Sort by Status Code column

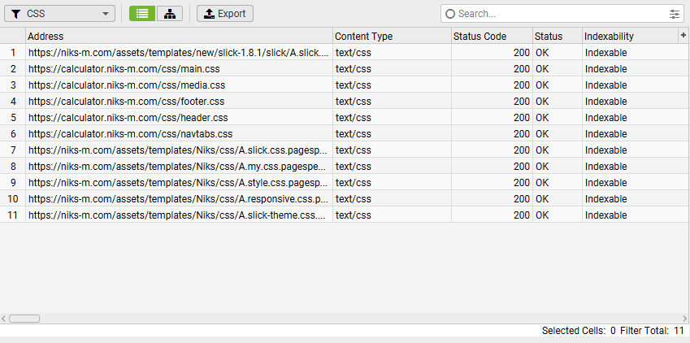tap(491, 37)
